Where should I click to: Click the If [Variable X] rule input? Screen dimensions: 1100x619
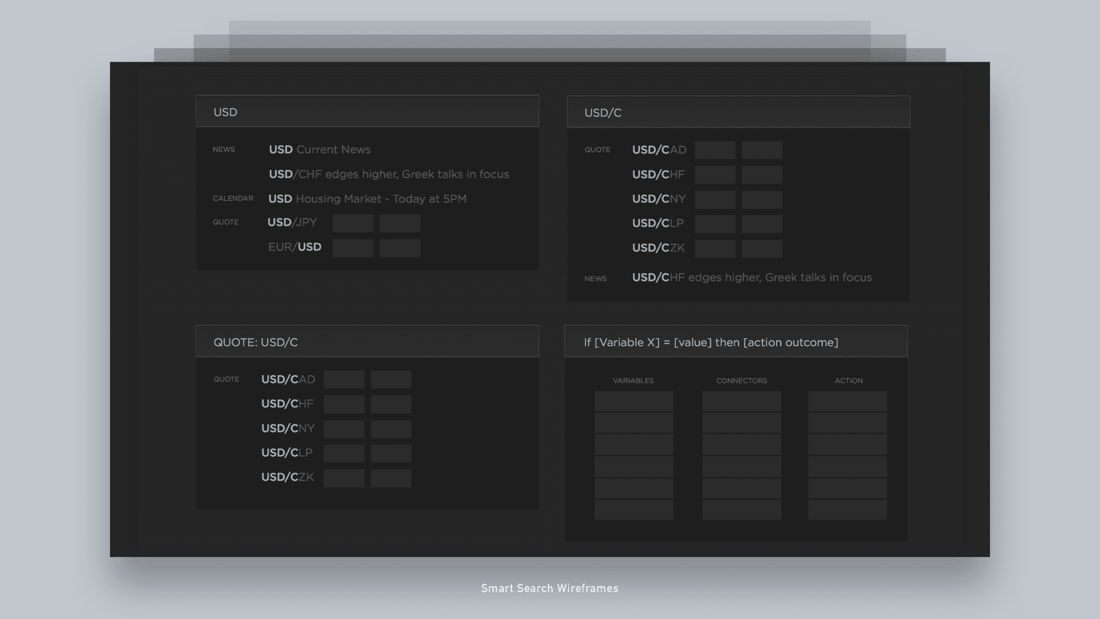735,342
